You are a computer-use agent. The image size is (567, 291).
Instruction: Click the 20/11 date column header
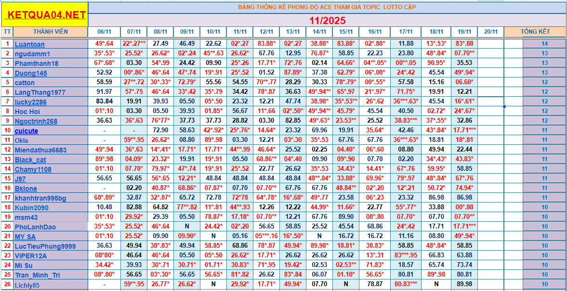pos(490,32)
